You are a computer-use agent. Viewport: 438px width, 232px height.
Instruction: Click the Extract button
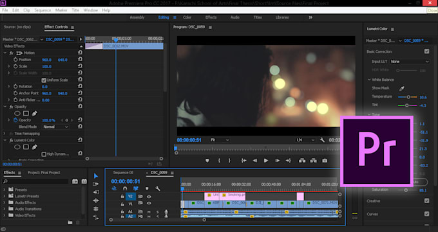(x=313, y=161)
